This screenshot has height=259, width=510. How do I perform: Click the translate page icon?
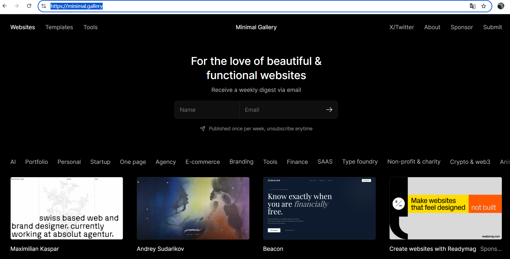[473, 6]
